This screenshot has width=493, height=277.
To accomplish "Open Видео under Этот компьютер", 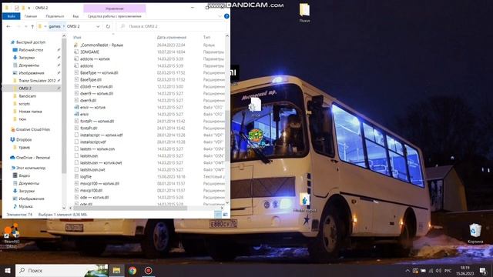I will (x=24, y=175).
